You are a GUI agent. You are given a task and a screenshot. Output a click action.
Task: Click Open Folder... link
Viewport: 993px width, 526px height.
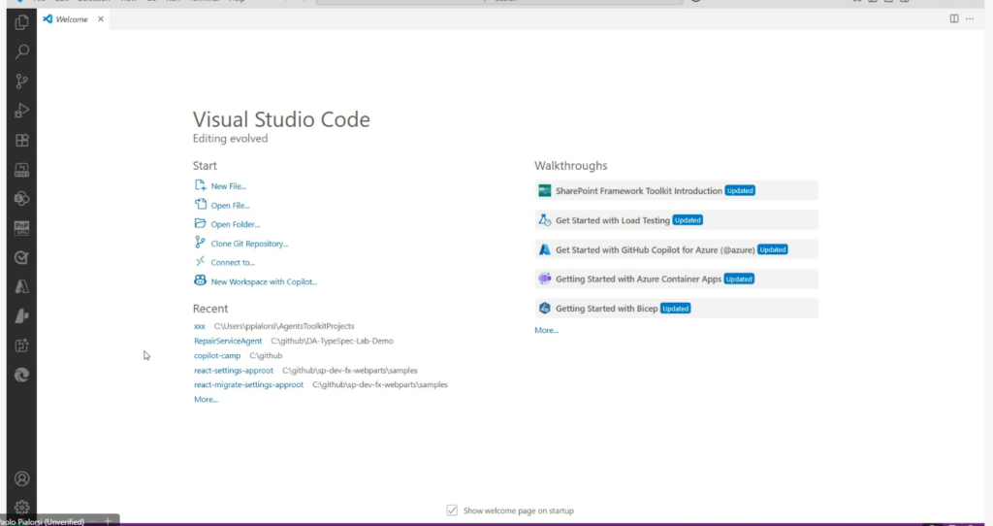pos(235,224)
